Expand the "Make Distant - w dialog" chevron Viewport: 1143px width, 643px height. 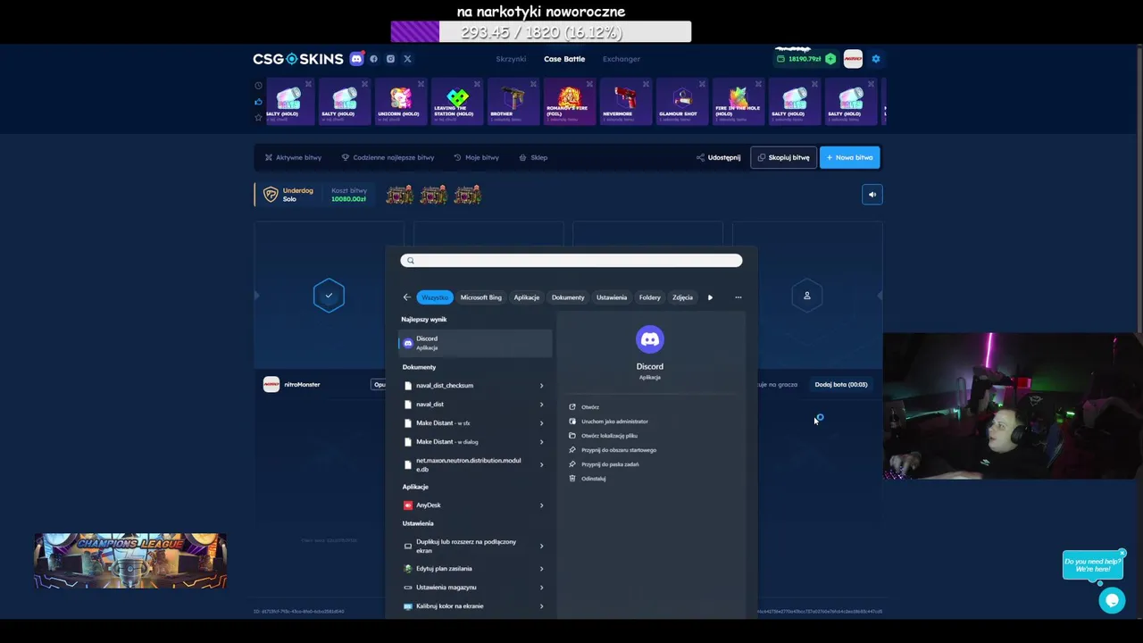[x=541, y=442]
